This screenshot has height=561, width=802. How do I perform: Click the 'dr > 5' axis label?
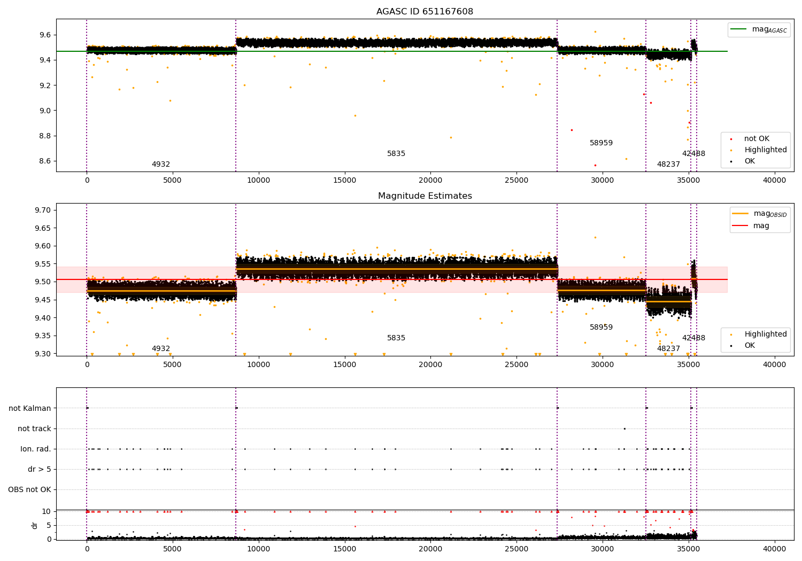coord(40,470)
